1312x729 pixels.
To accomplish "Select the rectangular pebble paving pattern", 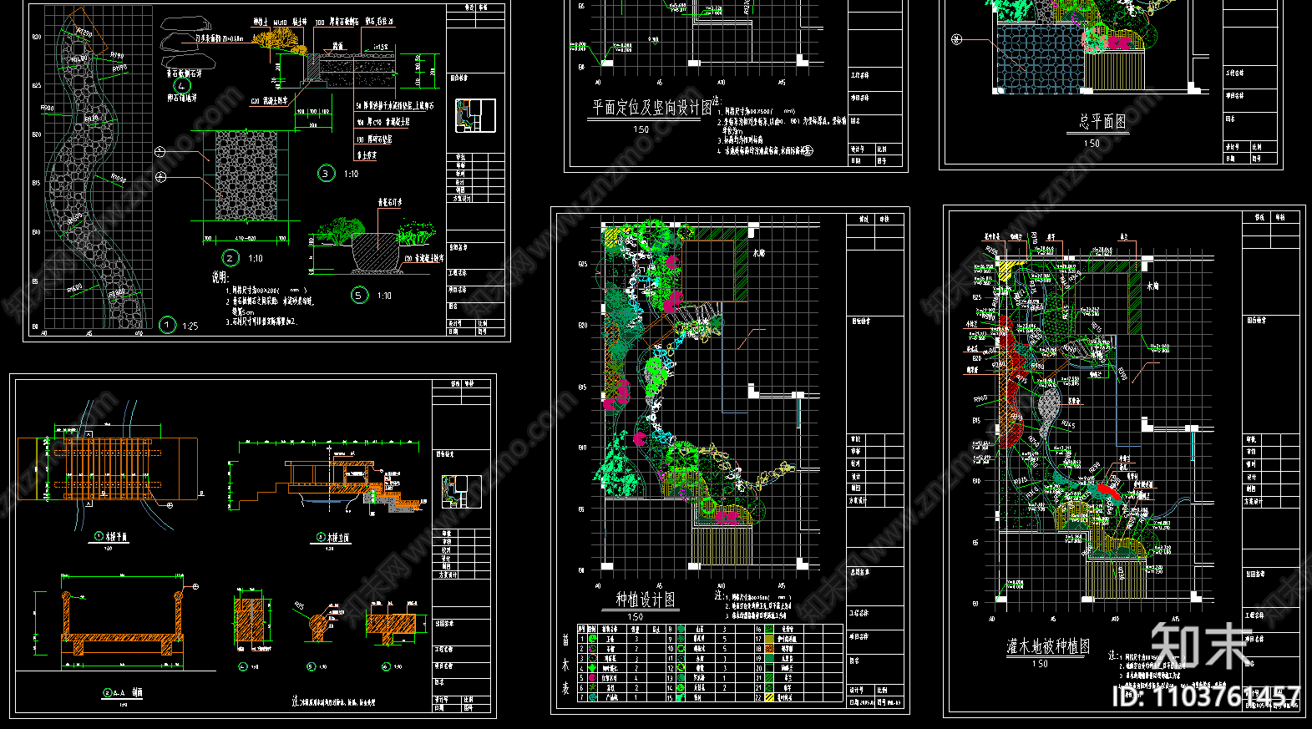I will tap(246, 175).
